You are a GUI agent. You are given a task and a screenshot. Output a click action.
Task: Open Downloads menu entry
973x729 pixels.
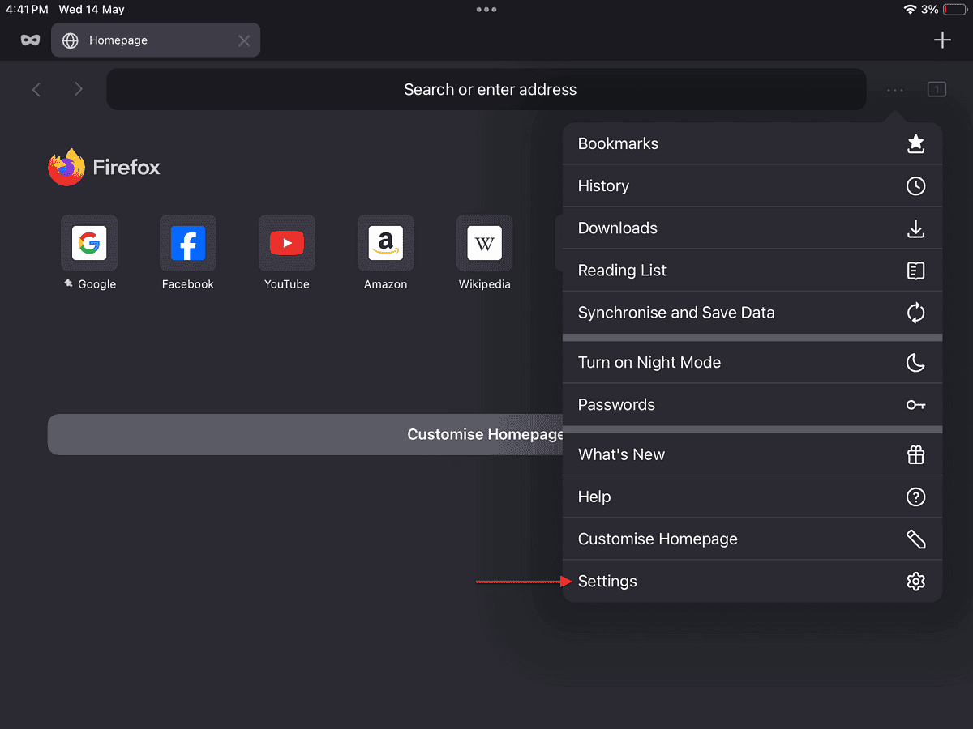click(x=752, y=228)
